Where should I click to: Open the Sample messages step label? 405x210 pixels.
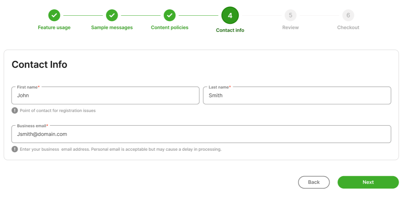coord(112,28)
